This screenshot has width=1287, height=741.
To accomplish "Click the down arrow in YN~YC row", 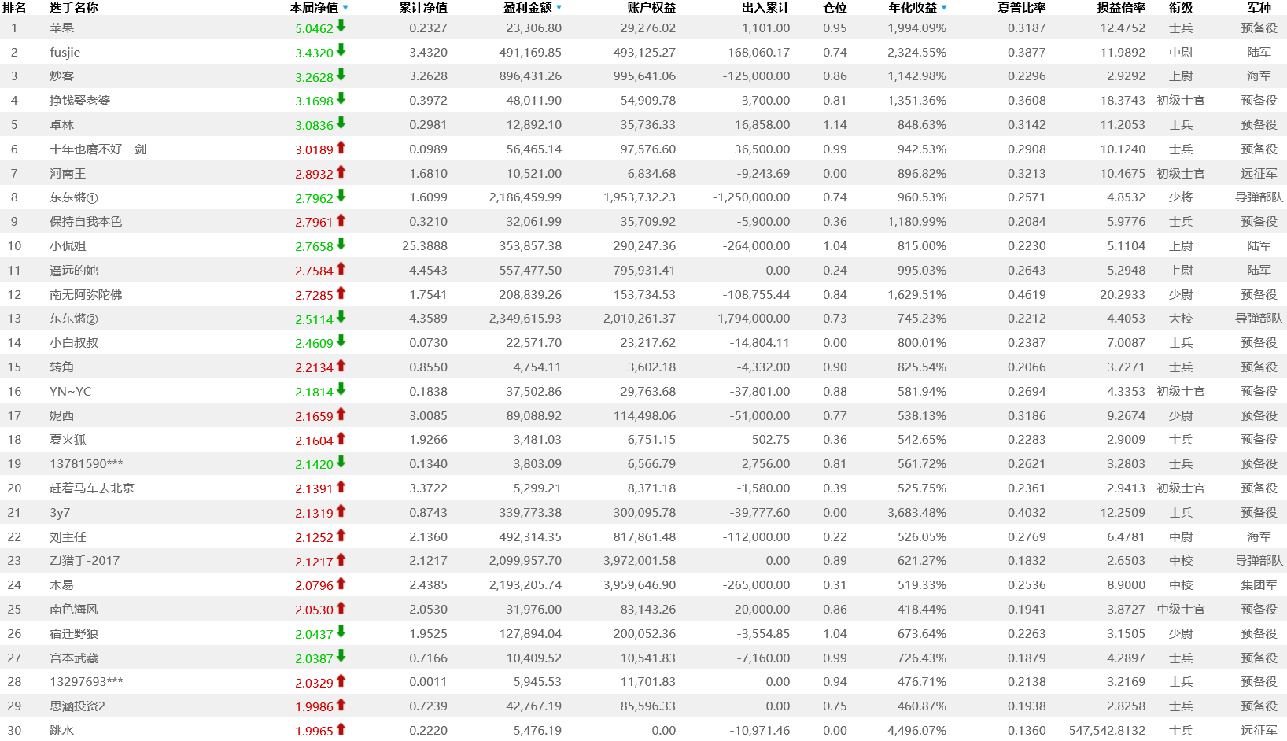I will click(341, 389).
